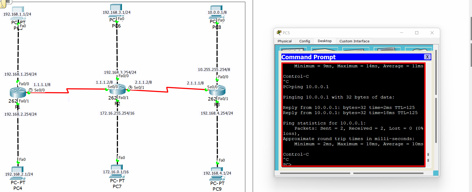472x192 pixels.
Task: Maximize the PC5 window
Action: 417,33
